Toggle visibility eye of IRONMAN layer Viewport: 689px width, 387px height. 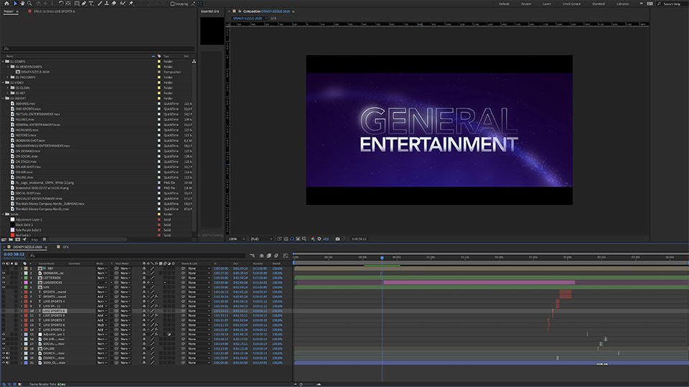4,273
